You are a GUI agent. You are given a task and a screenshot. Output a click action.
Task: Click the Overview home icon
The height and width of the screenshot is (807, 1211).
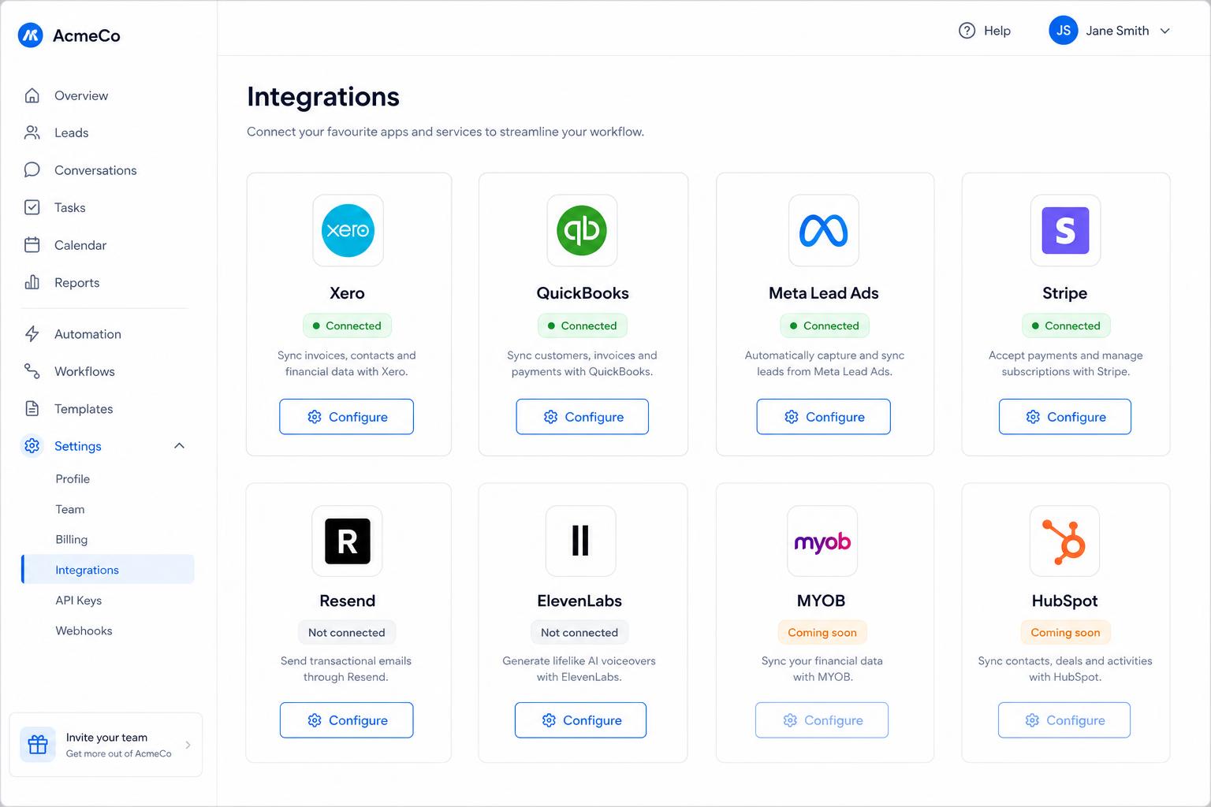[32, 95]
